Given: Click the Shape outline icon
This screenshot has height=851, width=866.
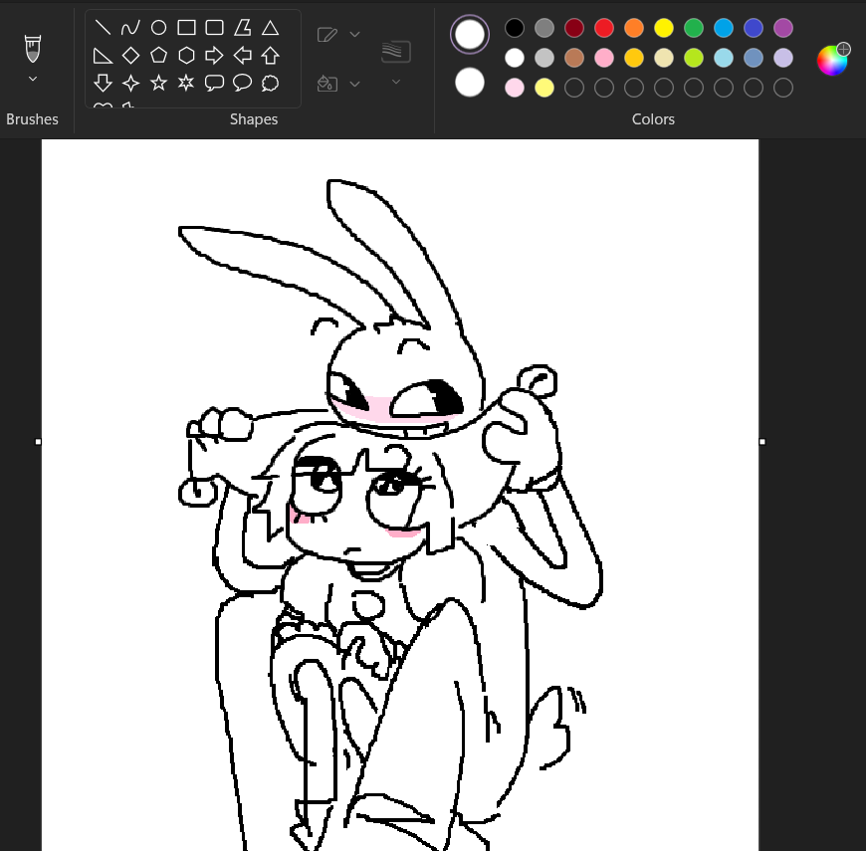Looking at the screenshot, I should coord(327,35).
